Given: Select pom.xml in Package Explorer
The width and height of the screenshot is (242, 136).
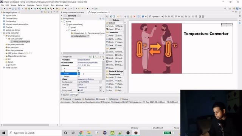Looking at the screenshot, I should (x=11, y=65).
